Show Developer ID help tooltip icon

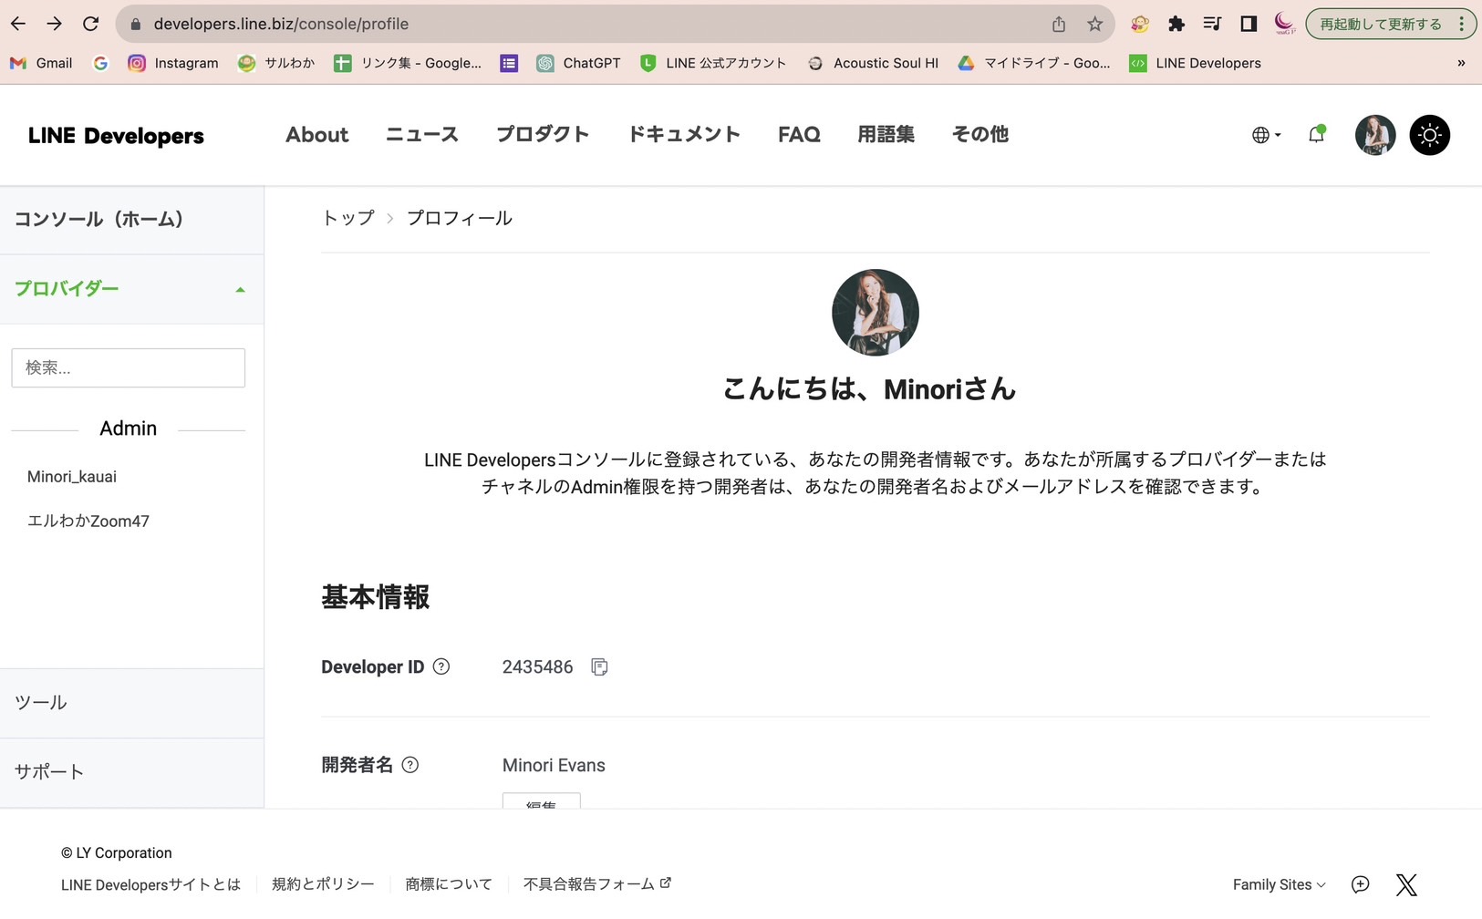[441, 666]
